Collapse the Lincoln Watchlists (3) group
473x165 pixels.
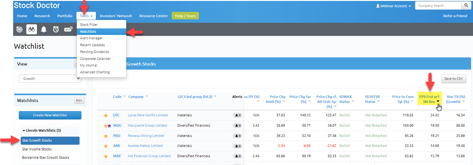(x=42, y=130)
